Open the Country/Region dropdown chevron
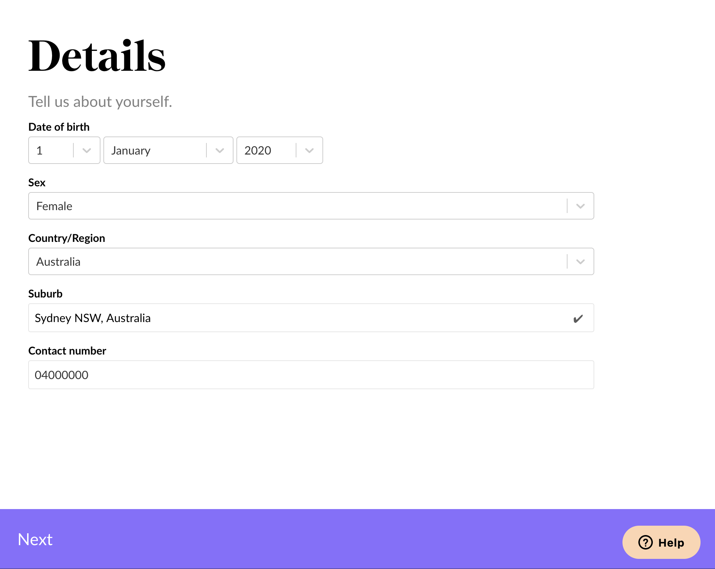 pyautogui.click(x=581, y=262)
